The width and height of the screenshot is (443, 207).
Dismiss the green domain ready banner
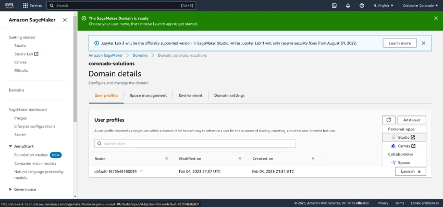[436, 18]
